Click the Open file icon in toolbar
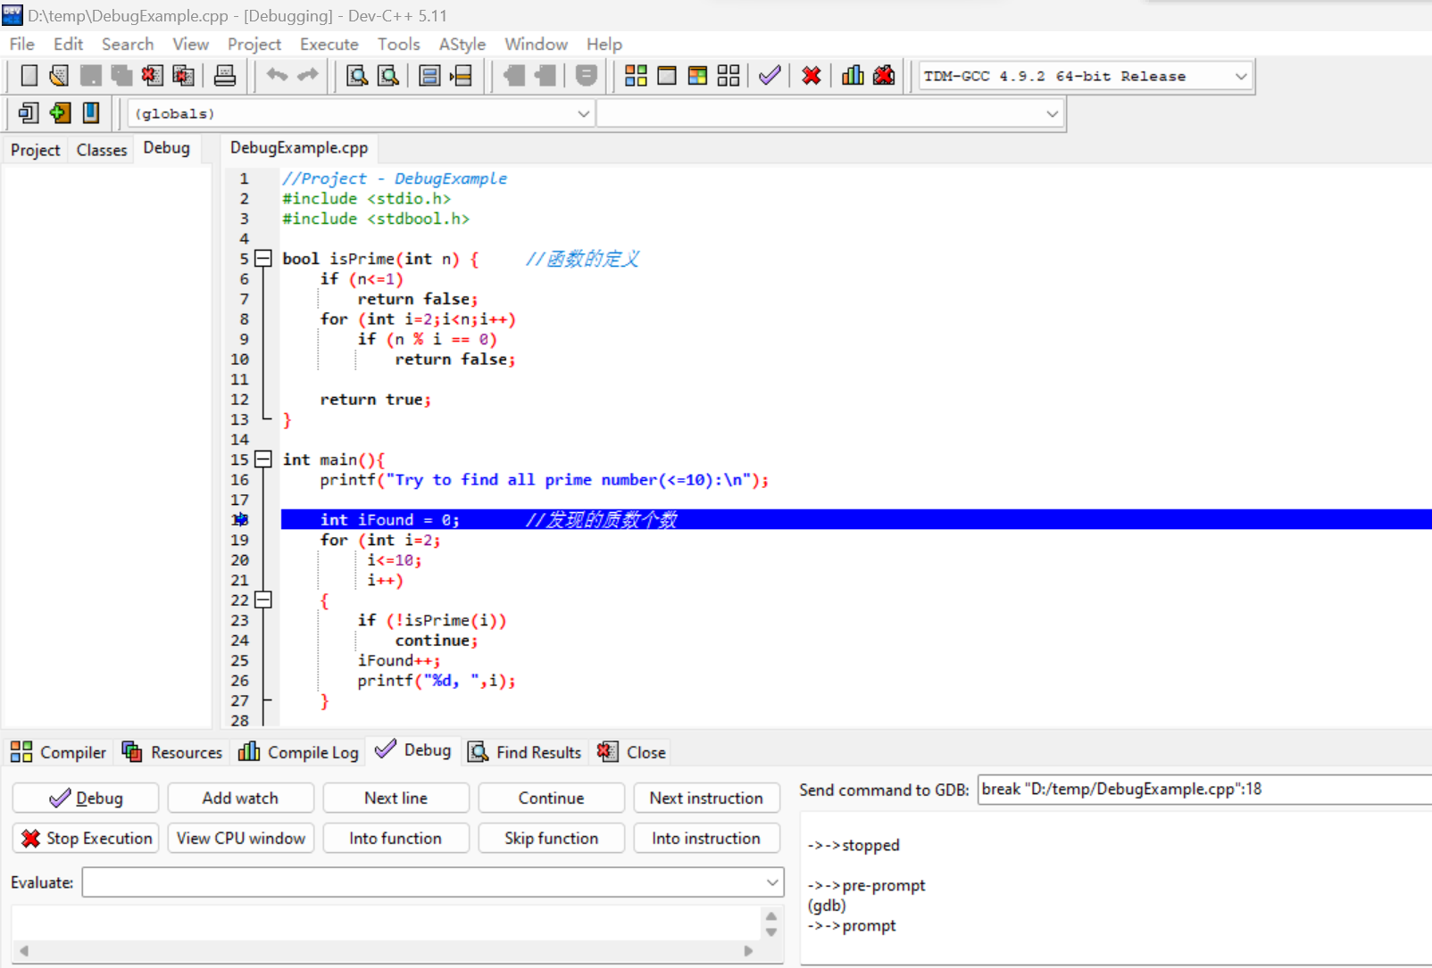The image size is (1432, 968). coord(59,76)
